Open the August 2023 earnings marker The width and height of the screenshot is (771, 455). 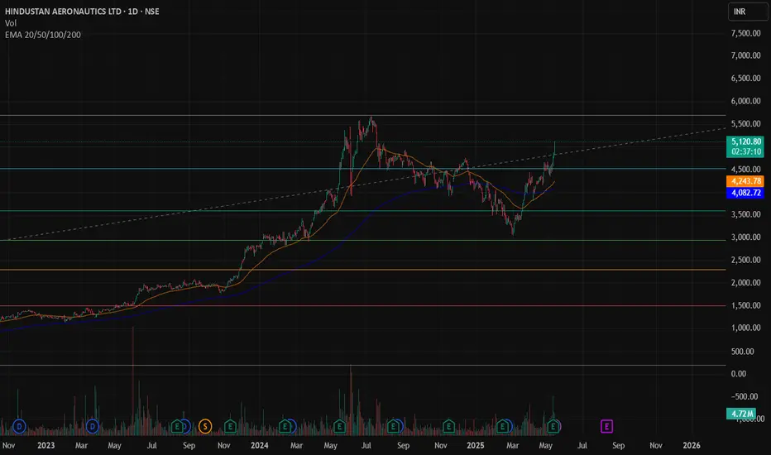(177, 427)
